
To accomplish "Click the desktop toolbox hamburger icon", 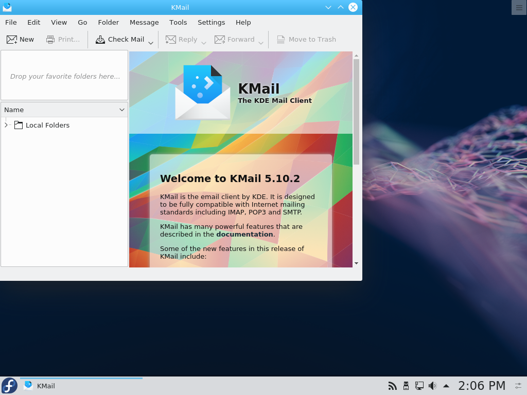I will tap(519, 7).
